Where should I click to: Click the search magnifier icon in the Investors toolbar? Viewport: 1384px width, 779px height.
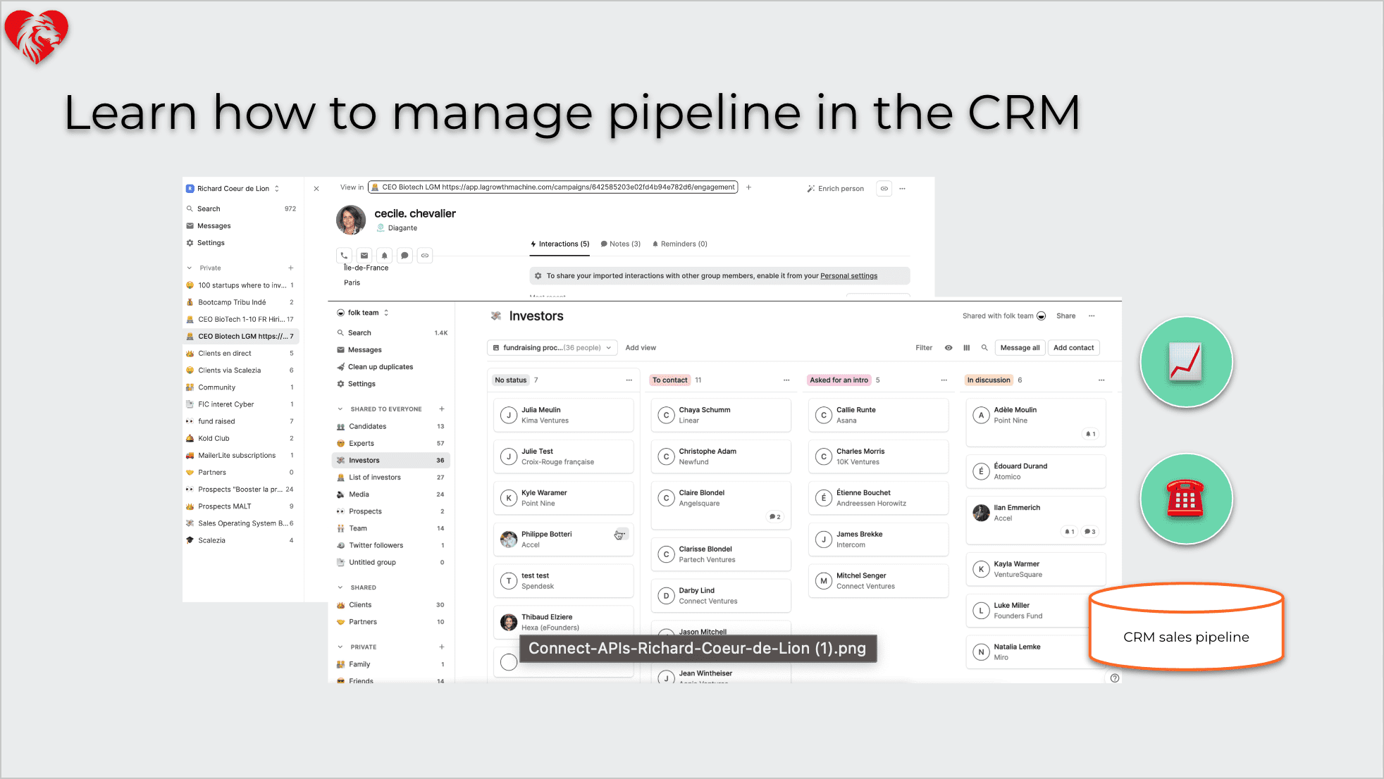click(984, 347)
